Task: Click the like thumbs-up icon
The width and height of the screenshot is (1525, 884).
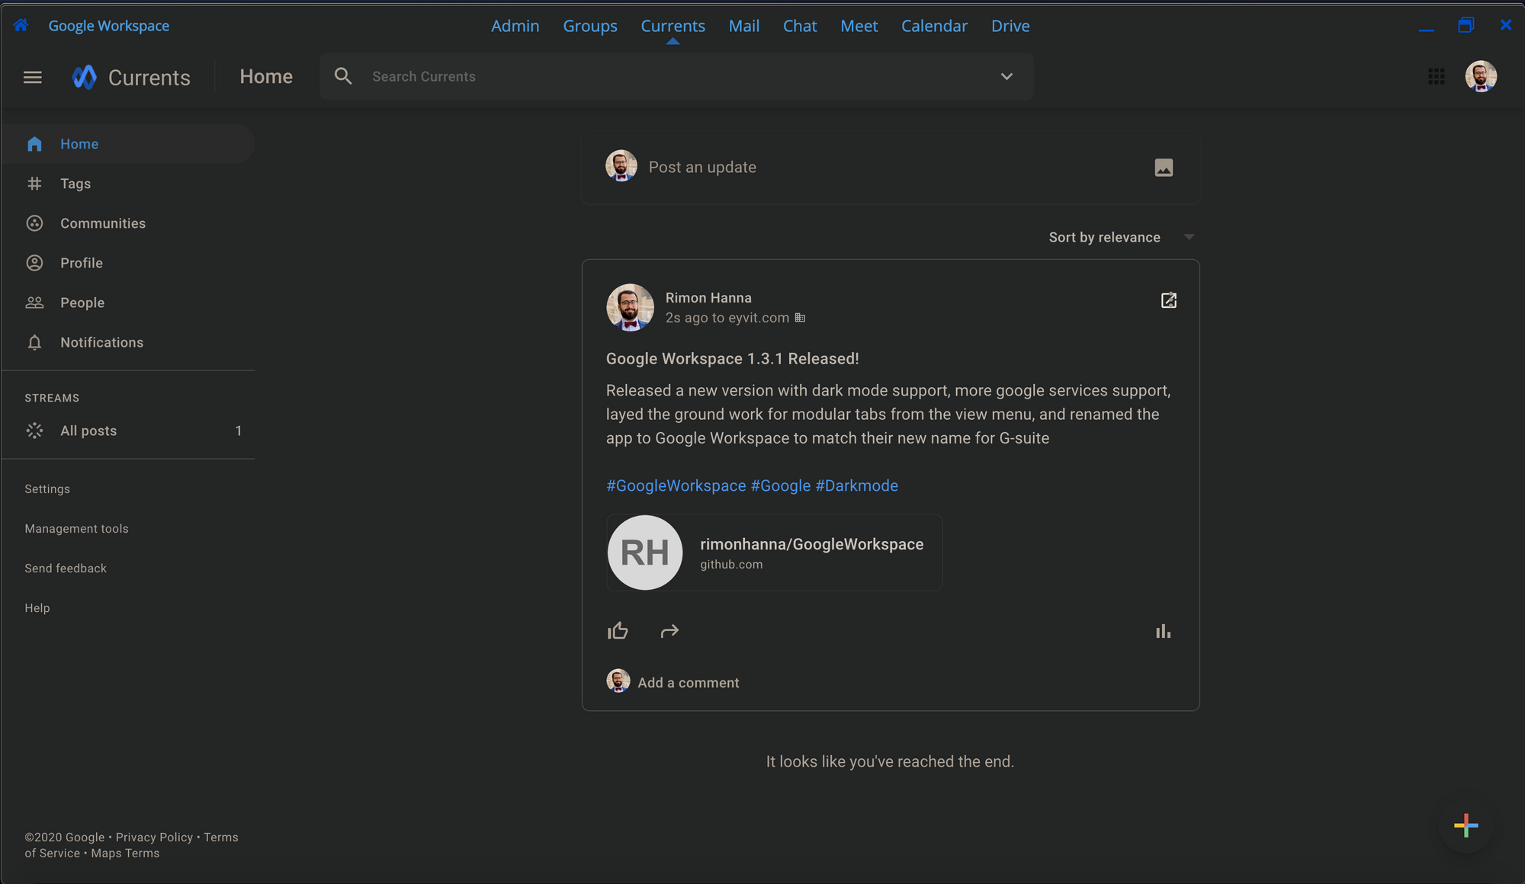Action: pyautogui.click(x=617, y=630)
